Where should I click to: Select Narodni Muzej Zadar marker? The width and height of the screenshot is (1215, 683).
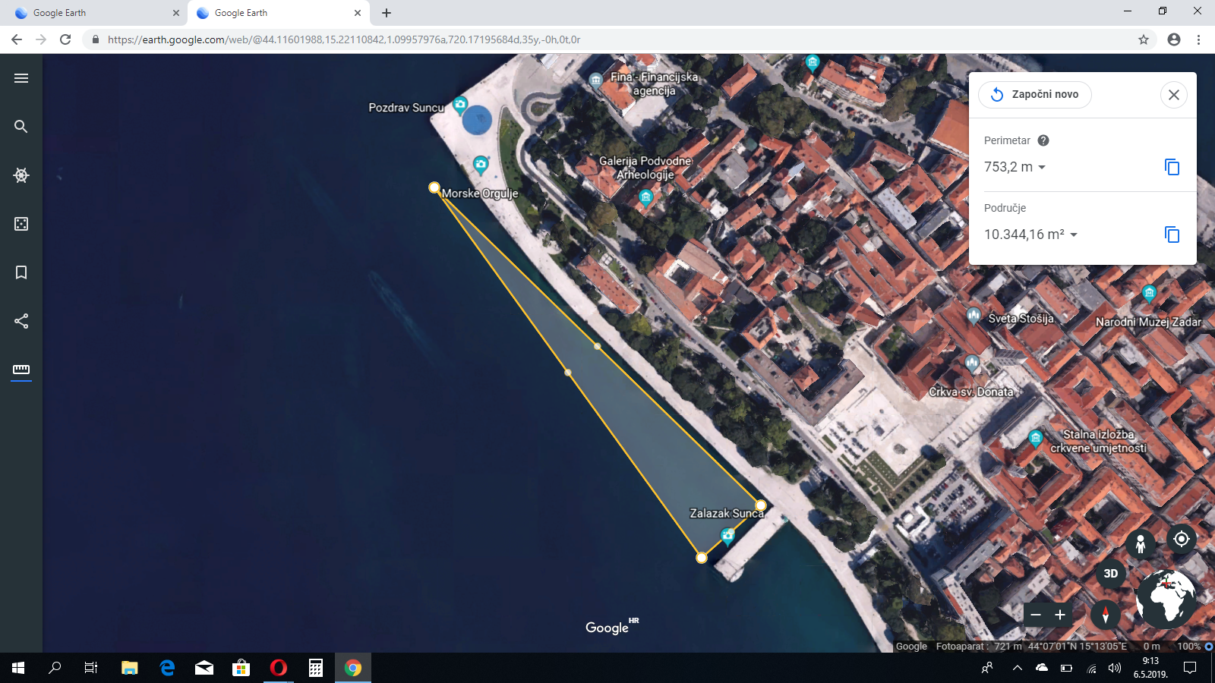(1149, 292)
